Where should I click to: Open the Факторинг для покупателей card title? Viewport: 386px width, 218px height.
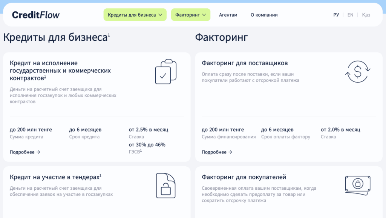pyautogui.click(x=244, y=177)
